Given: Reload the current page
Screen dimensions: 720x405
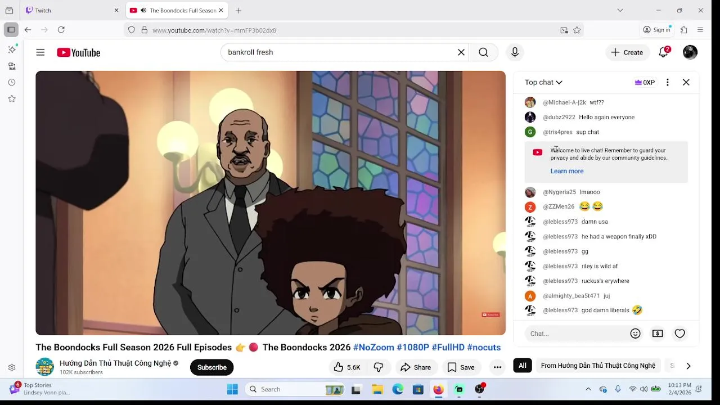Looking at the screenshot, I should (61, 30).
